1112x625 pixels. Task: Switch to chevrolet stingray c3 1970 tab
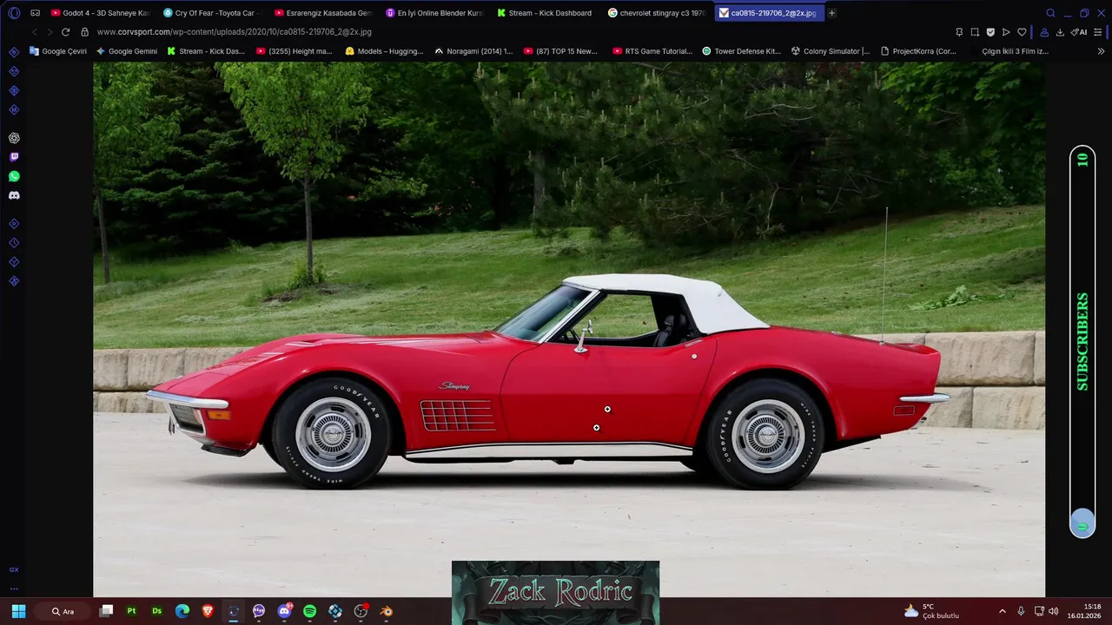[659, 13]
